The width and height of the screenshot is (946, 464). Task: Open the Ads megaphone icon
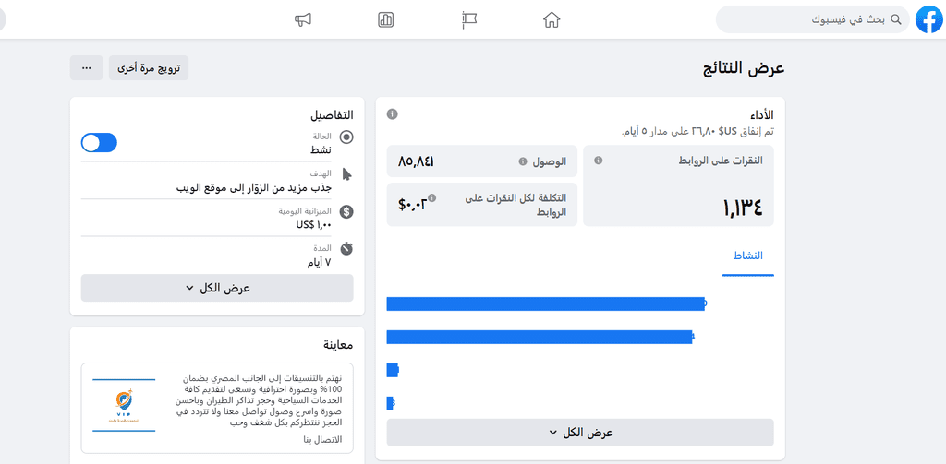(x=303, y=20)
